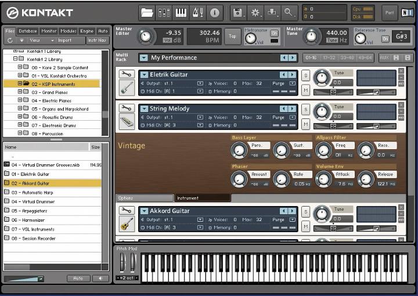Switch to the Engine tab

tap(87, 31)
